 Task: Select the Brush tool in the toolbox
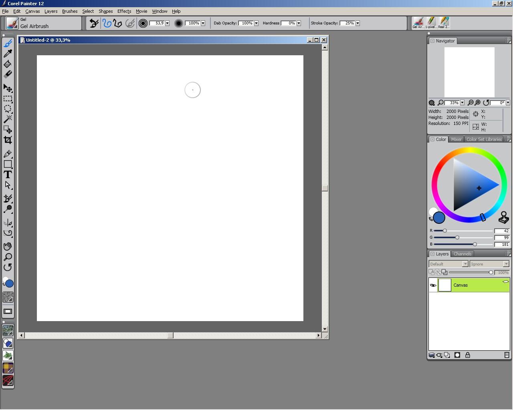coord(8,43)
